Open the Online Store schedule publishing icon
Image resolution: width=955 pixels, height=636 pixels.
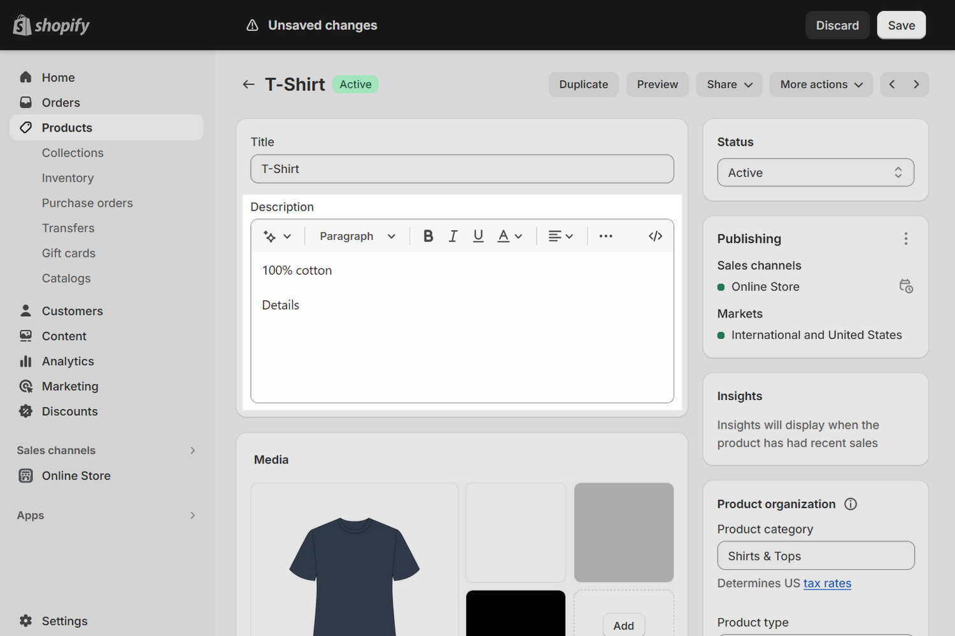905,286
